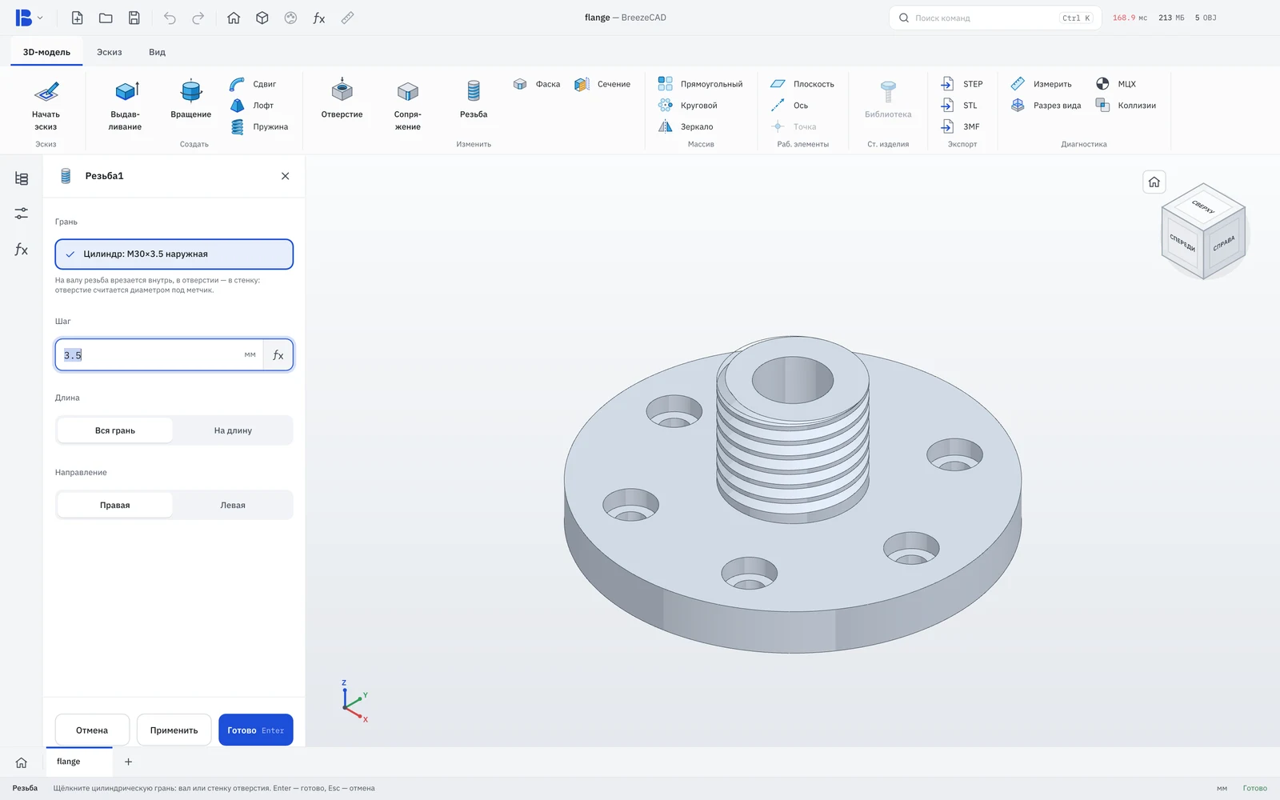This screenshot has width=1280, height=800.
Task: Set thread direction to Левая
Action: [233, 505]
